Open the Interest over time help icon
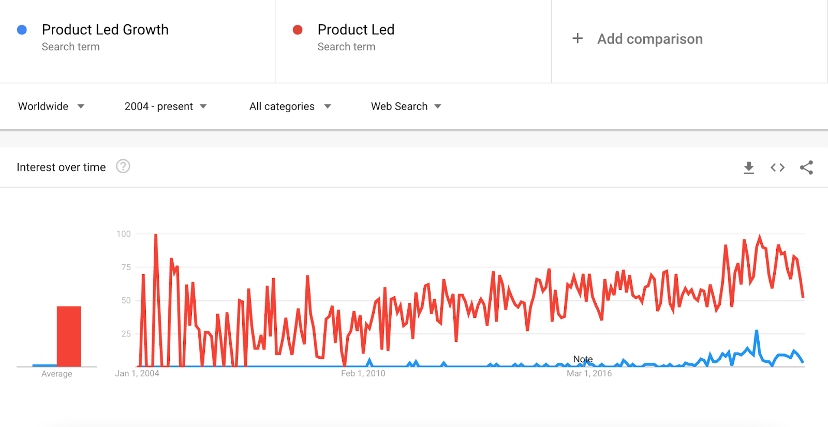This screenshot has width=828, height=427. pos(123,166)
